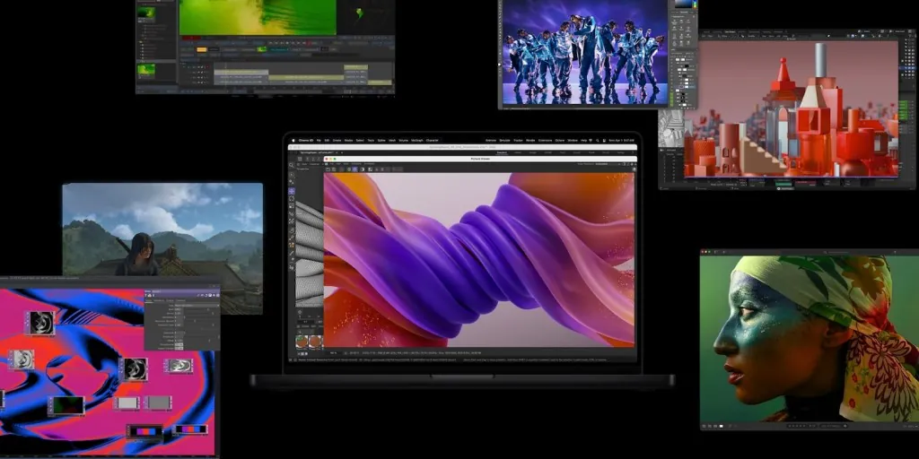Open the Apple menu in the MacBook menu bar
Screen dimensions: 919x459
pos(293,141)
